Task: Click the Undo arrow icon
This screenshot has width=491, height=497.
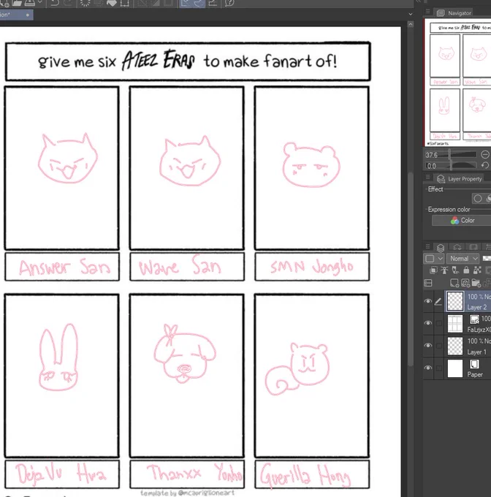Action: [55, 3]
